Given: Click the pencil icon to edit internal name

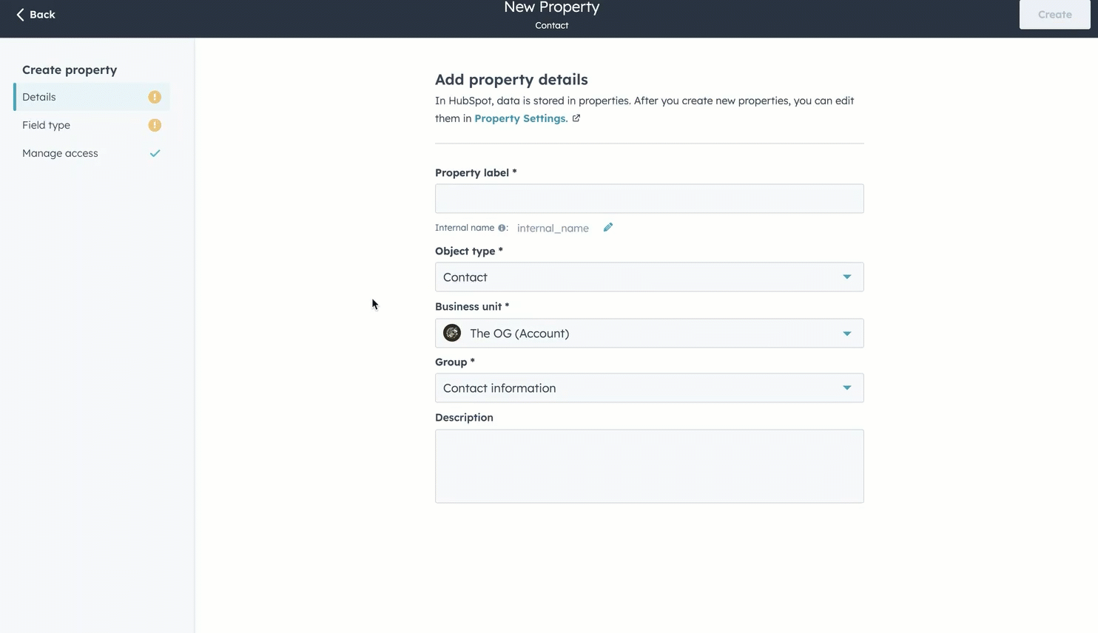Looking at the screenshot, I should [607, 228].
